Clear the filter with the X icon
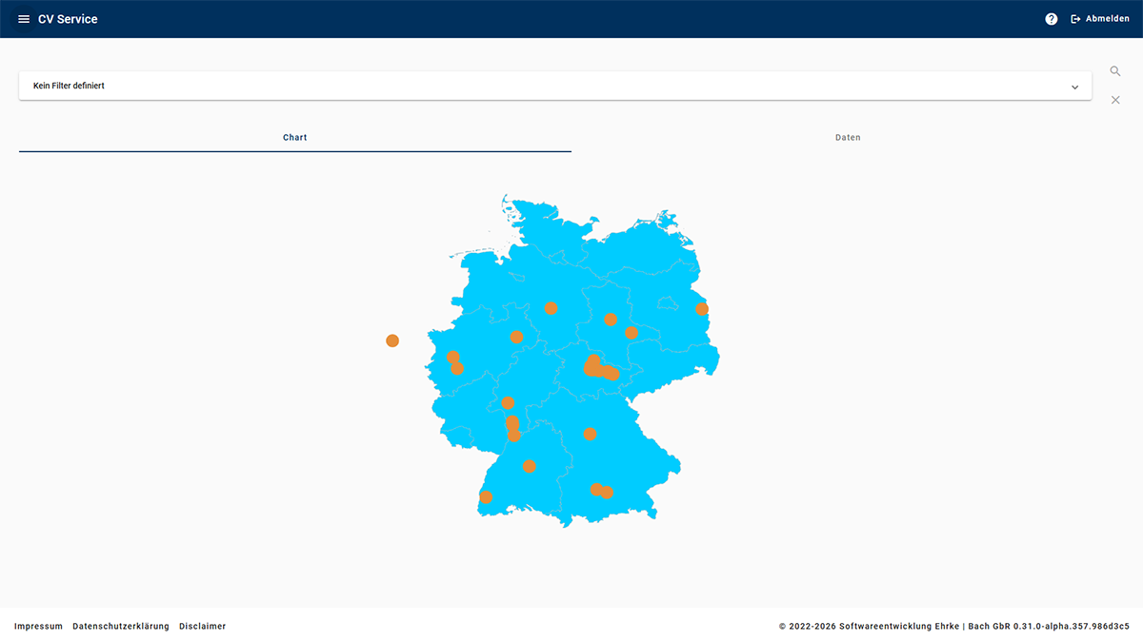The height and width of the screenshot is (641, 1143). pos(1115,100)
